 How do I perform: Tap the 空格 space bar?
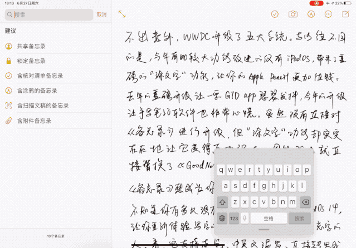point(269,219)
